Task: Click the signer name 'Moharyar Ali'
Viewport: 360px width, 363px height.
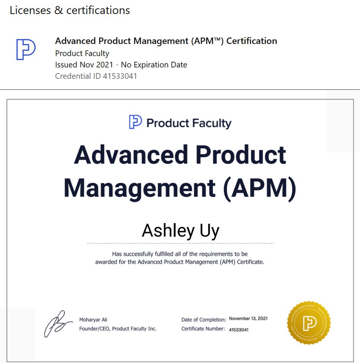Action: coord(93,320)
